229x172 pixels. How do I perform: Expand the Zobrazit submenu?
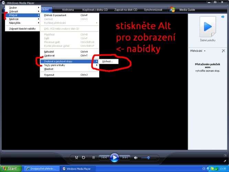tap(22, 11)
